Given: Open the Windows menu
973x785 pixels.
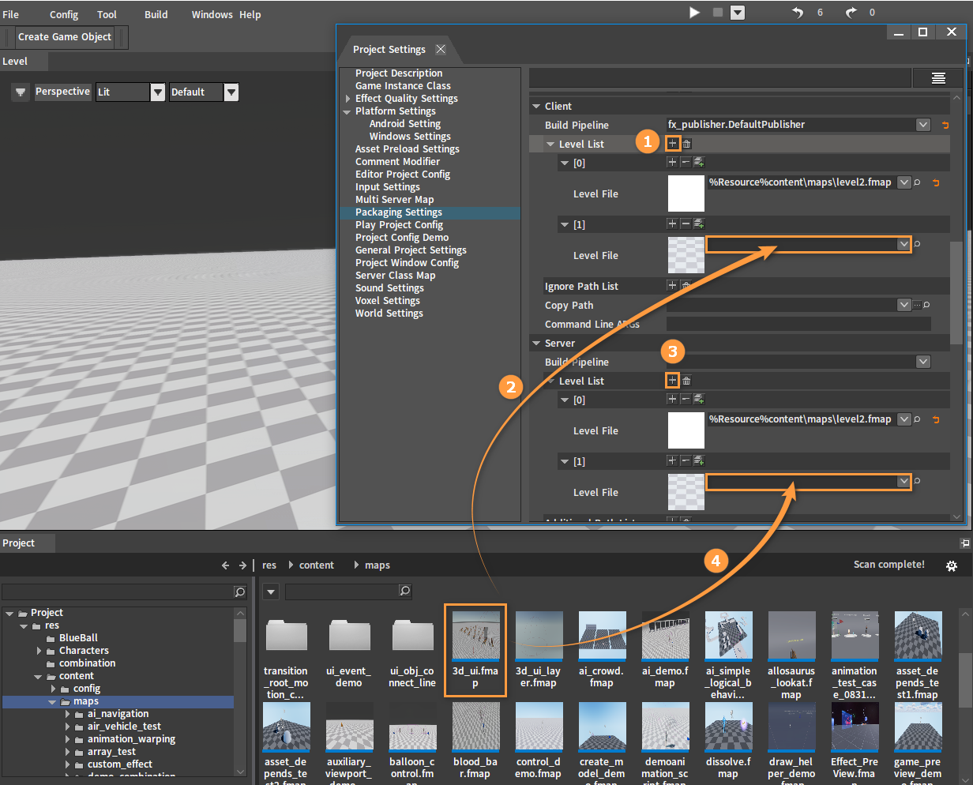Looking at the screenshot, I should [x=212, y=14].
